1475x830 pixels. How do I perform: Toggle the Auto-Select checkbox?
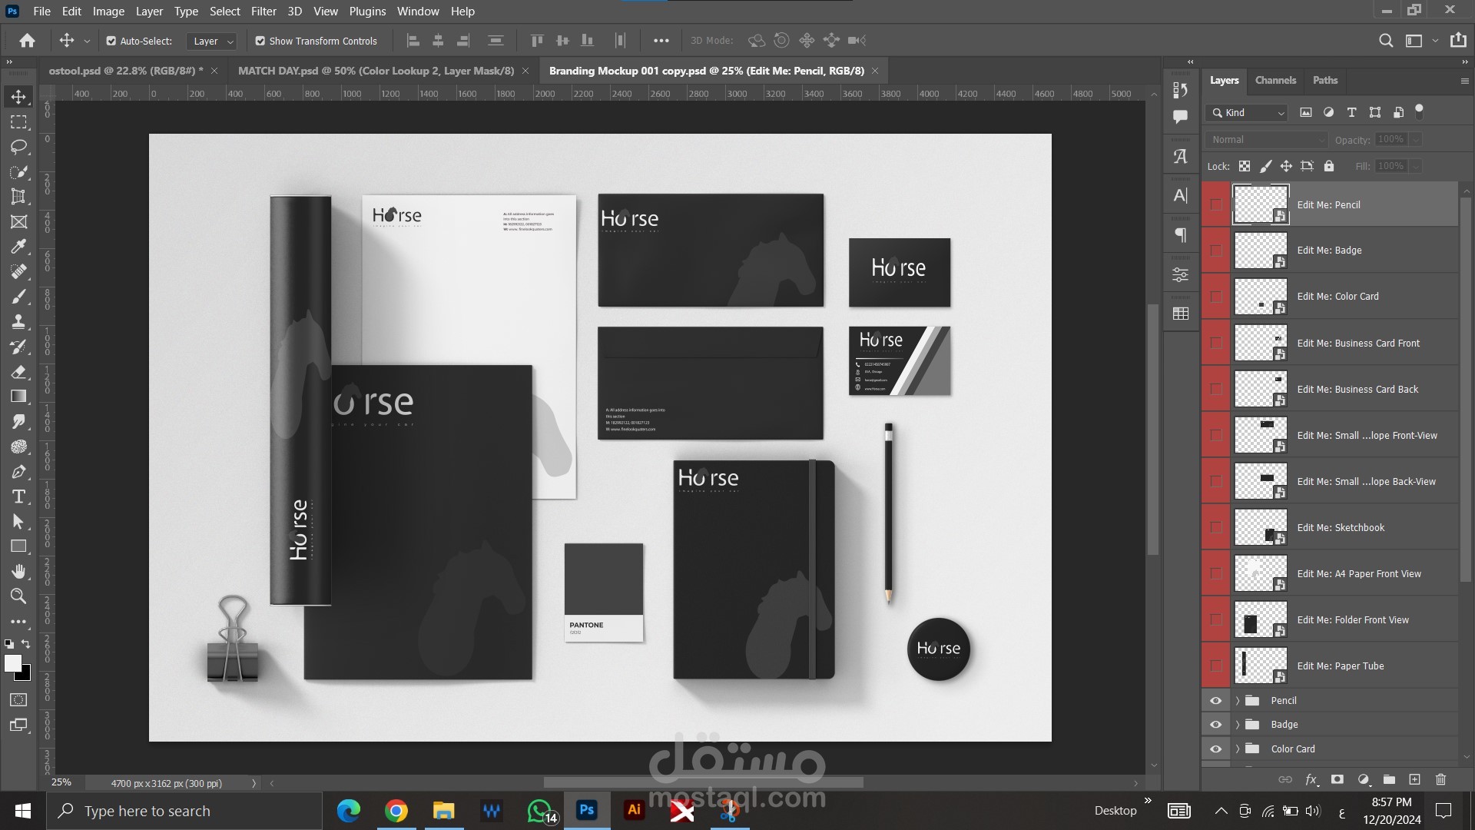point(111,41)
